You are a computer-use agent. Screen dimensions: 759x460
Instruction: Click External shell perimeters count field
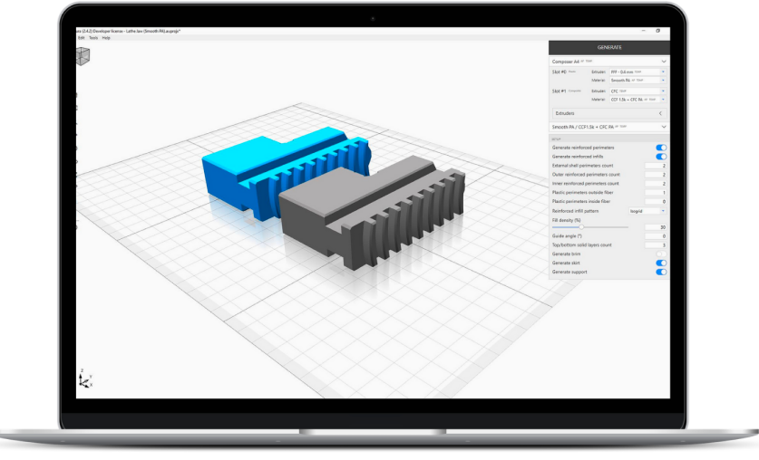pos(656,166)
